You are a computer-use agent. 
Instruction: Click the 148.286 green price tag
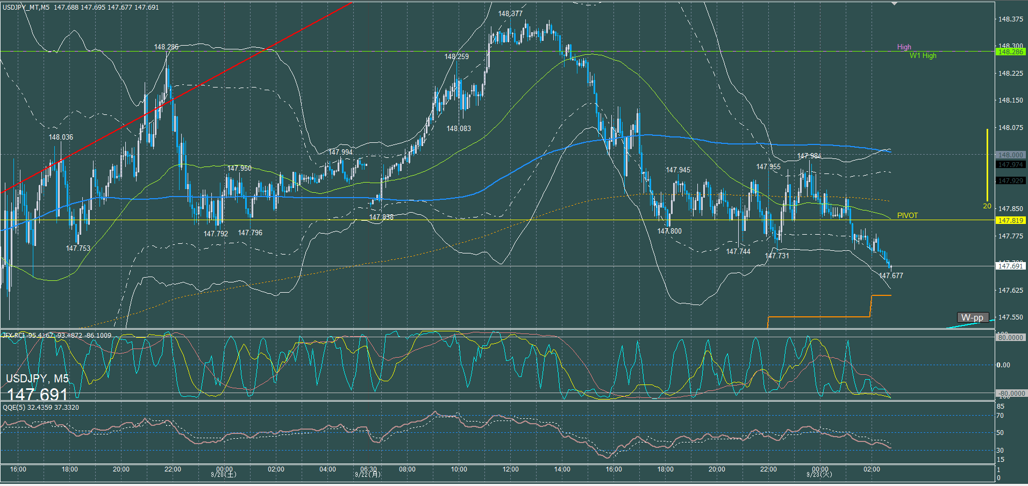point(1010,52)
